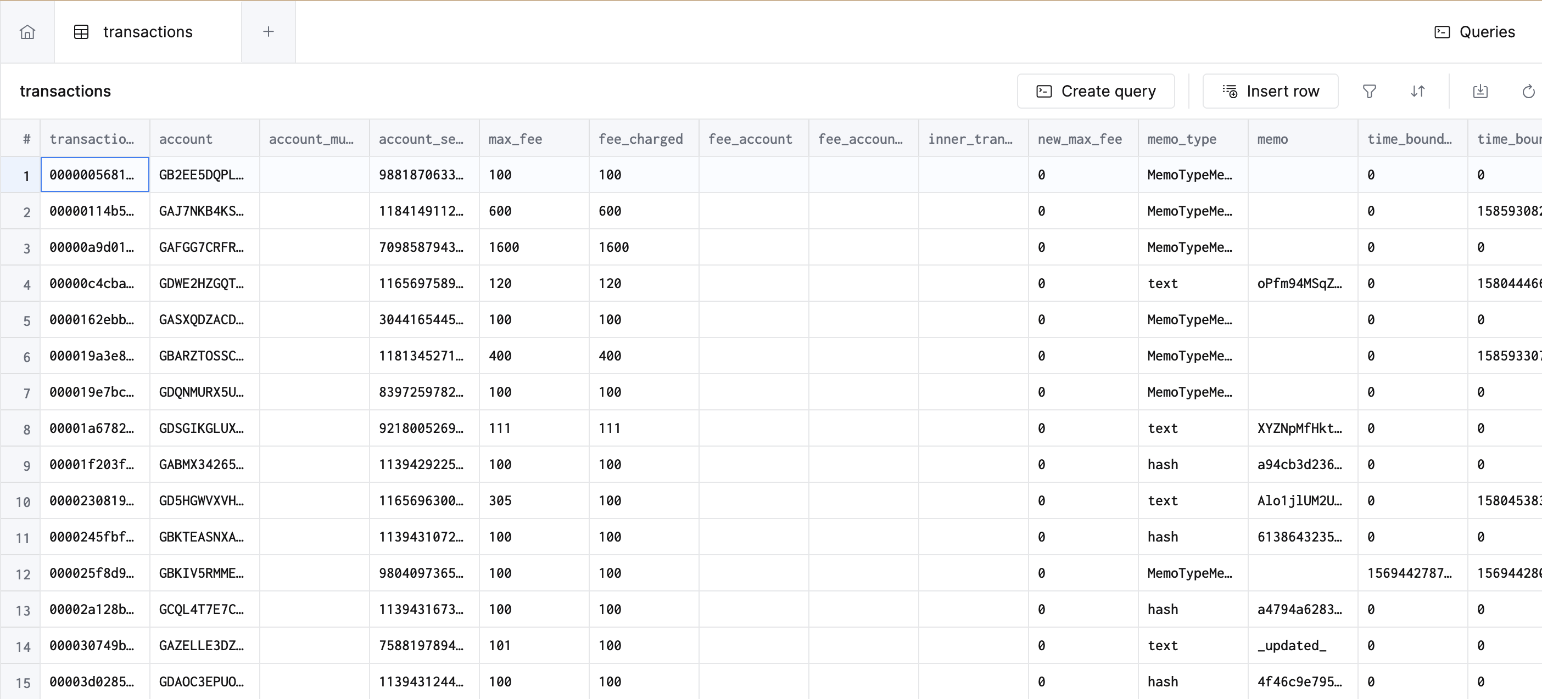Refresh the table with the reload icon
The image size is (1542, 699).
tap(1528, 91)
